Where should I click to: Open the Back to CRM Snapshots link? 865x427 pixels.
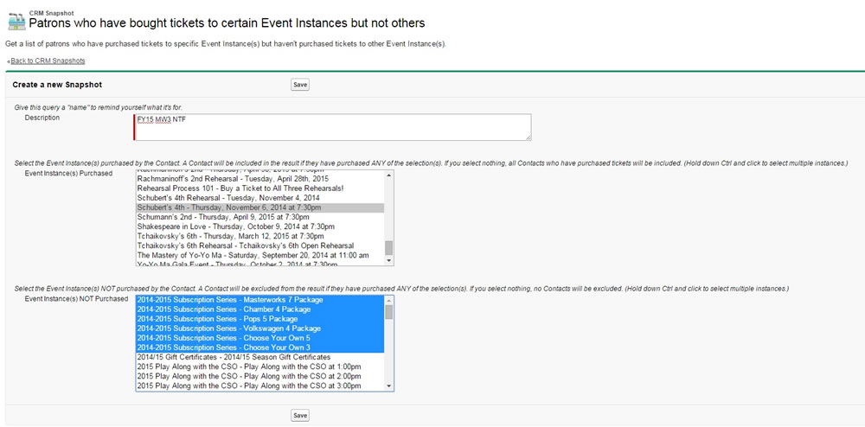48,61
